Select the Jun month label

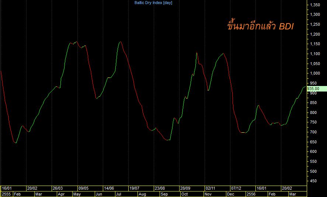tap(99, 194)
